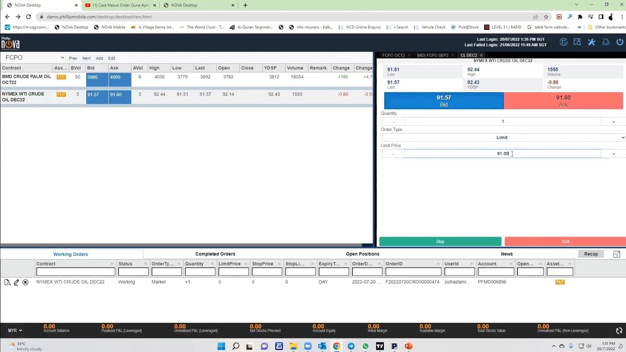Click the Limit Price input field
Viewport: 626px width, 352px height.
[x=503, y=154]
